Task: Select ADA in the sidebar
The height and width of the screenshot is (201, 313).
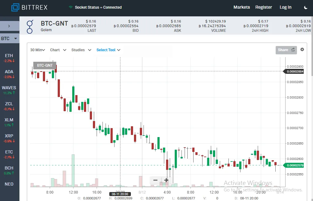Action: coord(9,74)
